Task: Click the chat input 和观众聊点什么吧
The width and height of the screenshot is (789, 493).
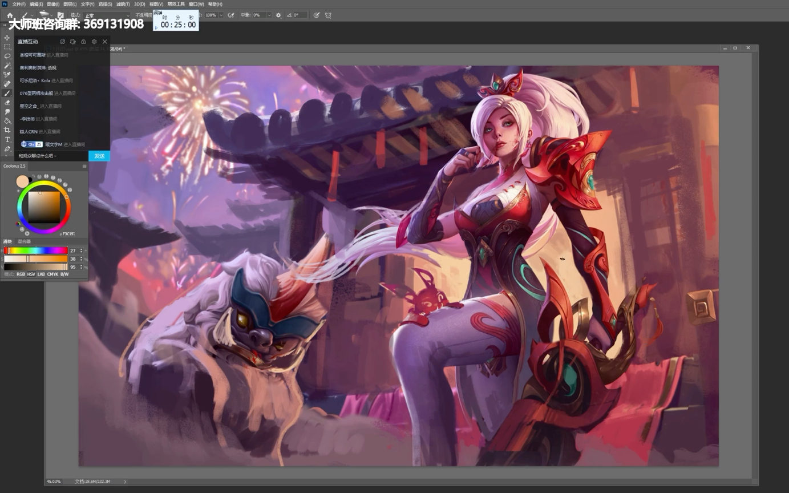Action: tap(51, 156)
